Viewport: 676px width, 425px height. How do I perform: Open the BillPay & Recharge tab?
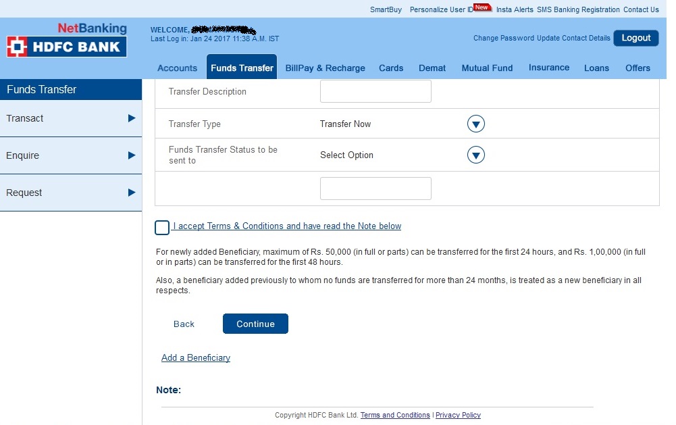click(x=325, y=68)
